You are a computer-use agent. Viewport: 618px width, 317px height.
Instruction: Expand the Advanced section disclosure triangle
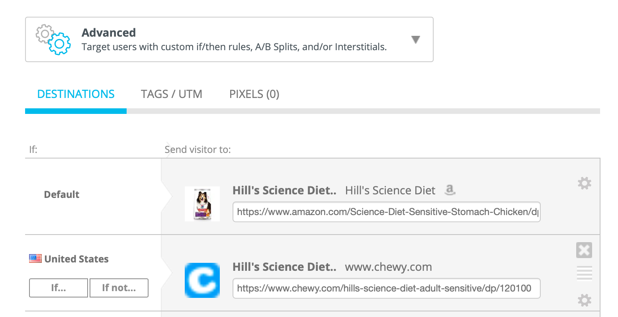[x=415, y=39]
